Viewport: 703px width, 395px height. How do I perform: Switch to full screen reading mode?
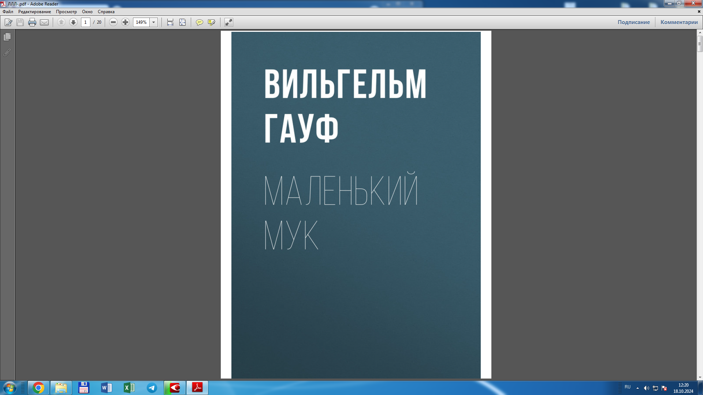(x=228, y=22)
